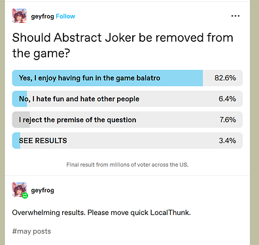Open geyfrog's name on the reblog comment

coord(43,190)
